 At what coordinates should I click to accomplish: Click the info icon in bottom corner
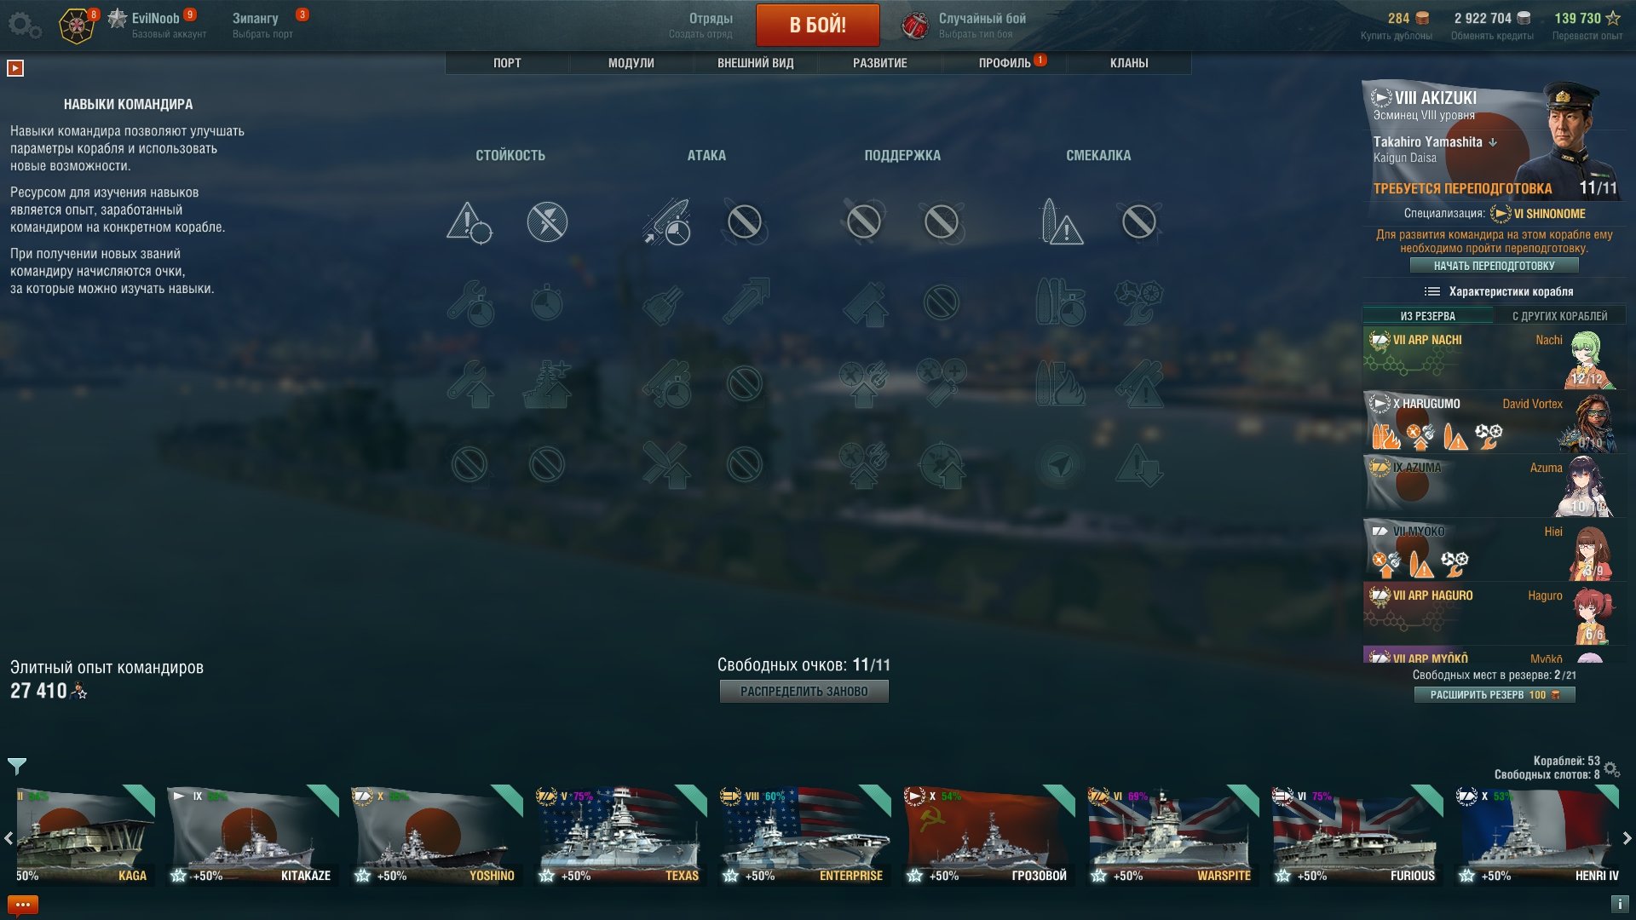tap(1620, 904)
